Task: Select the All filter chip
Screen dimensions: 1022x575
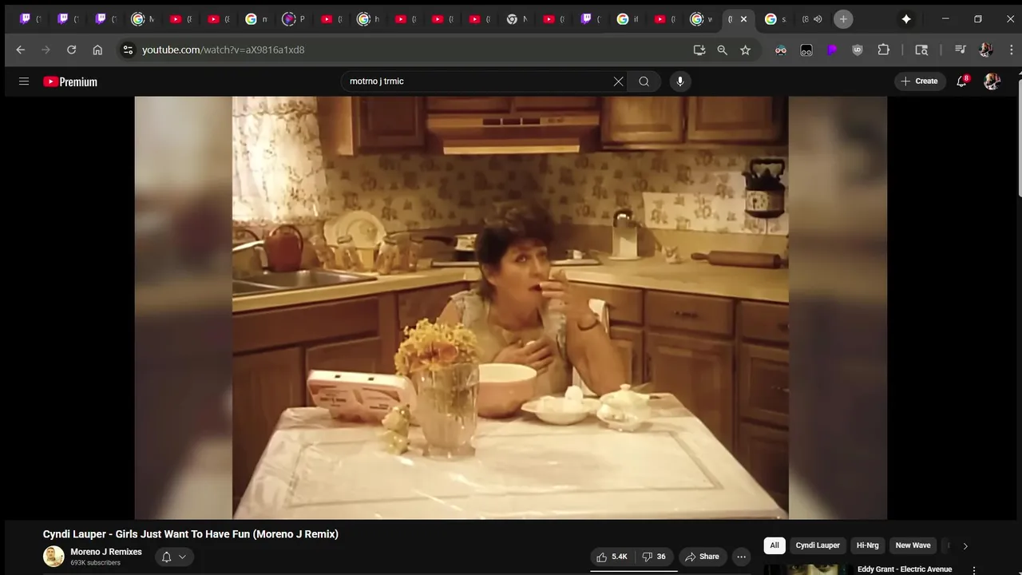Action: point(774,545)
